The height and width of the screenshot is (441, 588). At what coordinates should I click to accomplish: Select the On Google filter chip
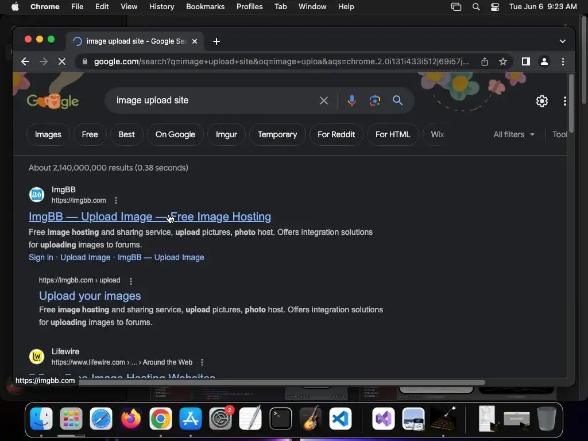point(175,134)
